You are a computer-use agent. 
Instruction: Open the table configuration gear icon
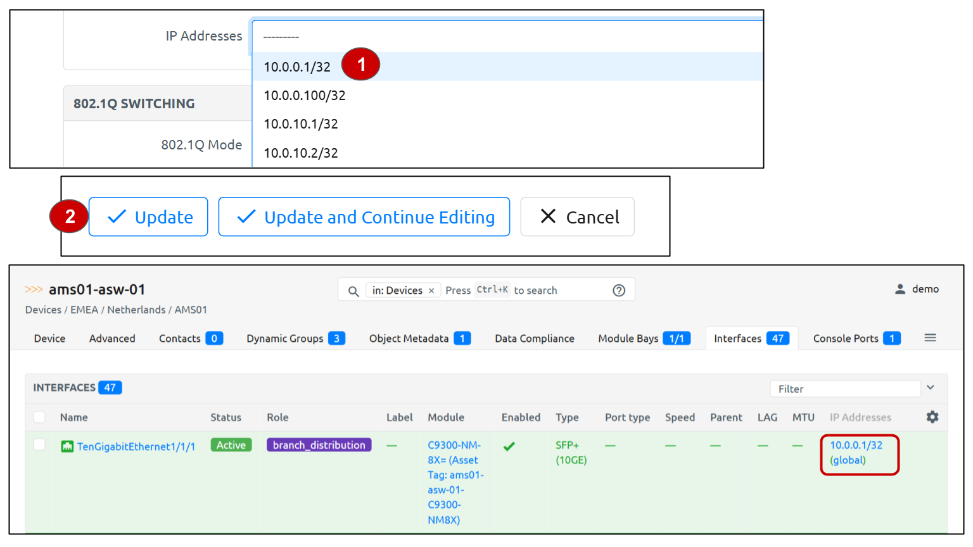pos(932,417)
